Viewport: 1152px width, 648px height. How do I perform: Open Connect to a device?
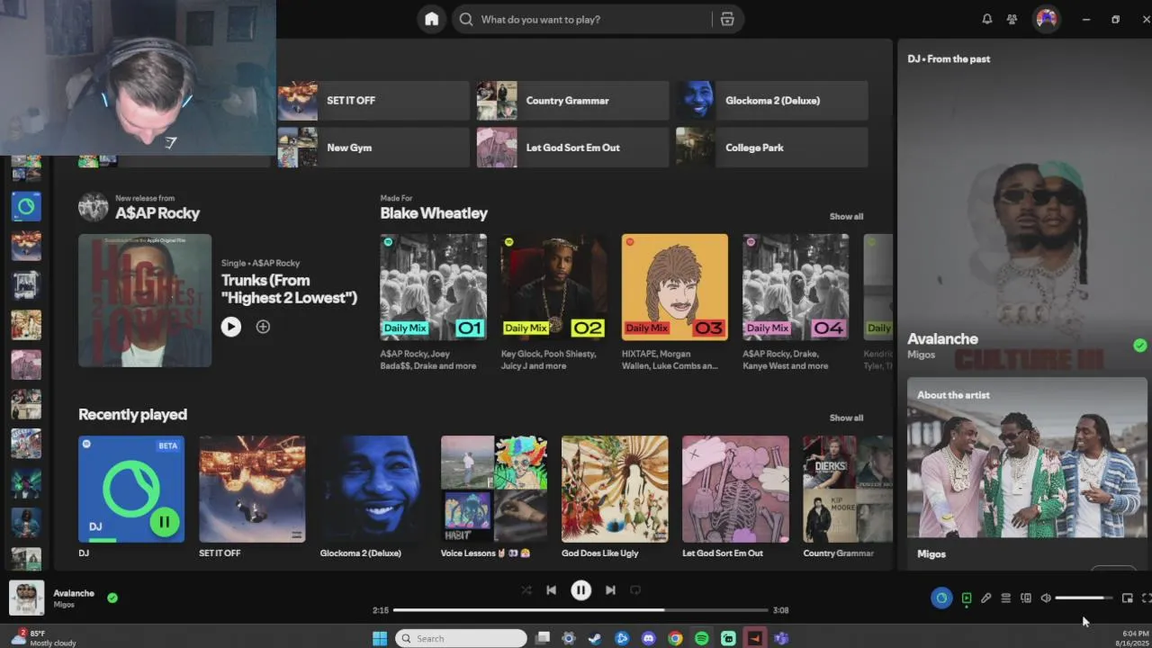[x=1025, y=598]
